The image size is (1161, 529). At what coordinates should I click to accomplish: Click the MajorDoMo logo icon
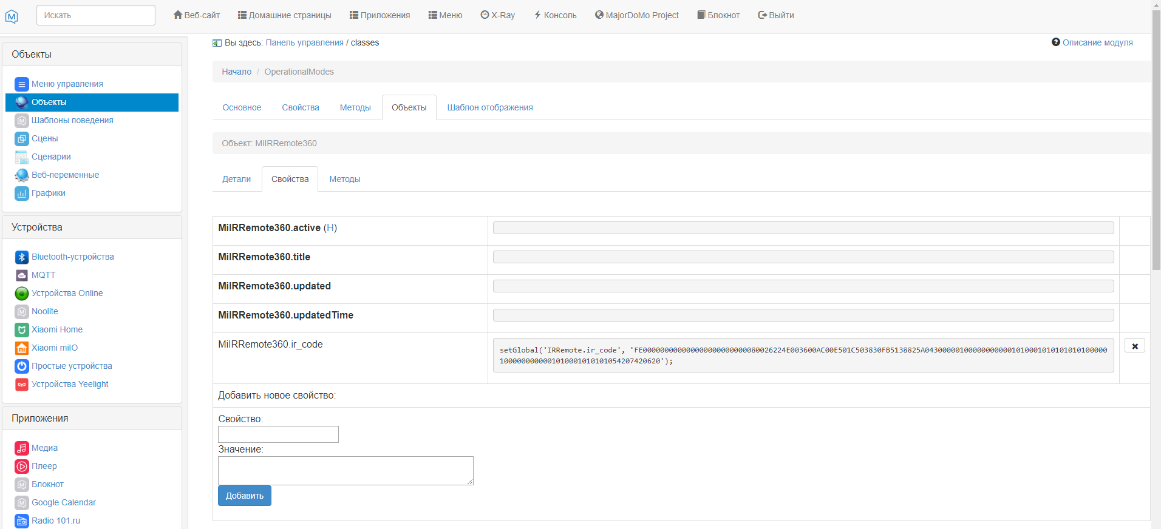click(x=12, y=16)
